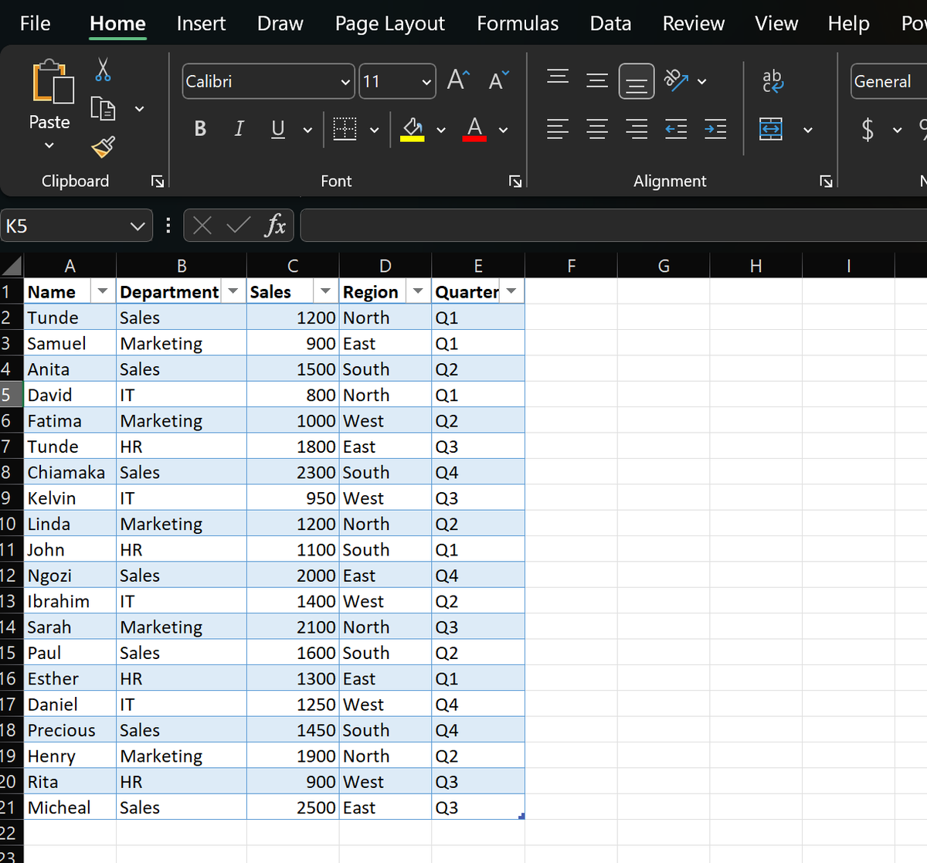Center text horizontally
Screen dimensions: 927x863
(597, 129)
